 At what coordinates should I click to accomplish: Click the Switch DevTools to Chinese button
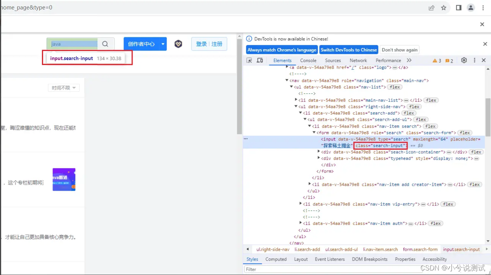[349, 49]
